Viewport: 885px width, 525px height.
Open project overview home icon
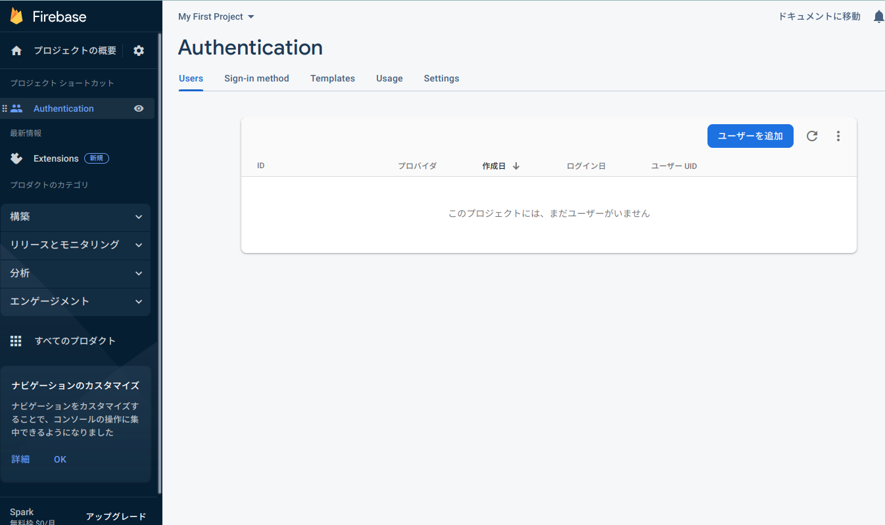(16, 51)
